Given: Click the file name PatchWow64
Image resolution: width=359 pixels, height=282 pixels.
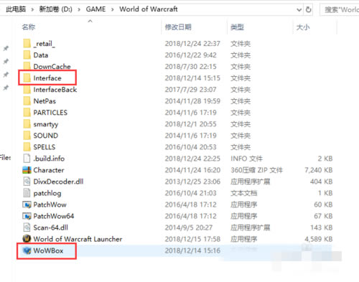Looking at the screenshot, I should pyautogui.click(x=54, y=216).
